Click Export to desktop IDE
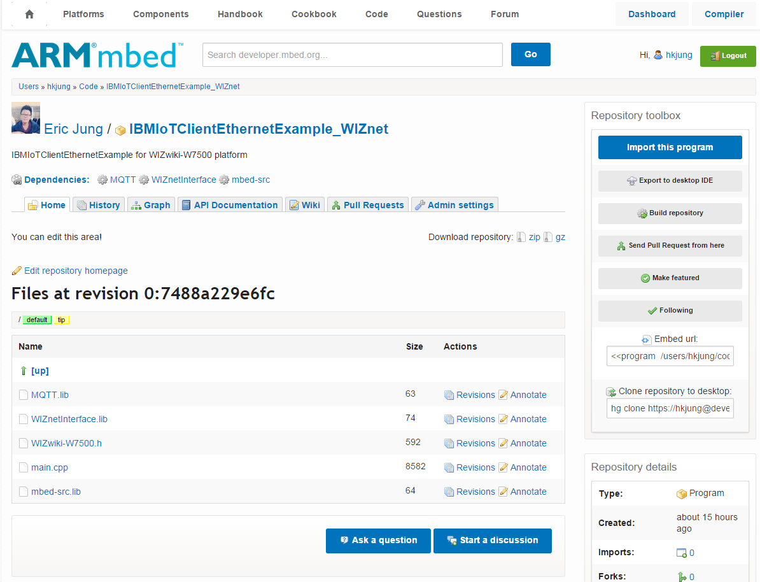 [670, 180]
